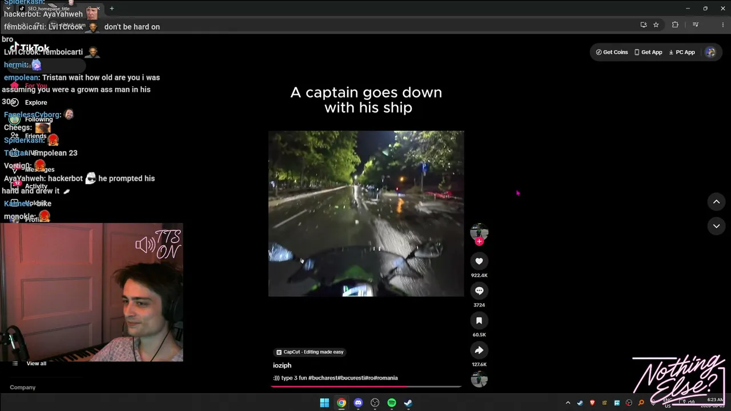The image size is (731, 411).
Task: Expand the Company footer section
Action: click(x=23, y=387)
